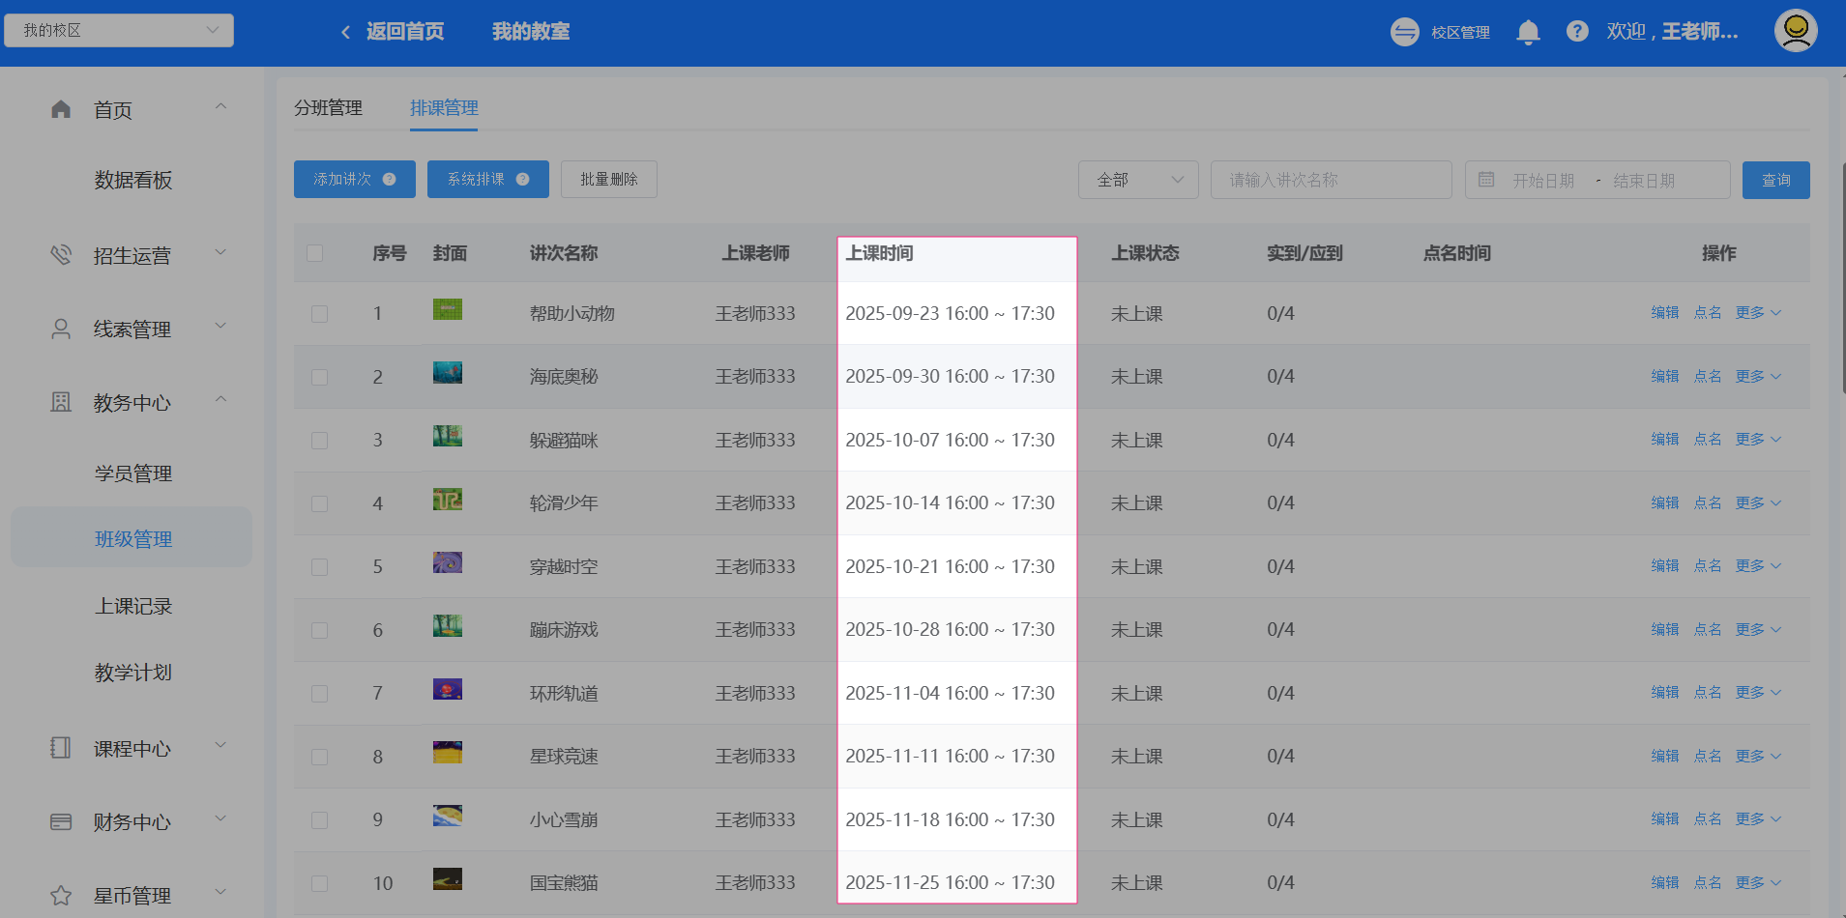Toggle the select-all checkbox in table header
1846x918 pixels.
(x=314, y=253)
